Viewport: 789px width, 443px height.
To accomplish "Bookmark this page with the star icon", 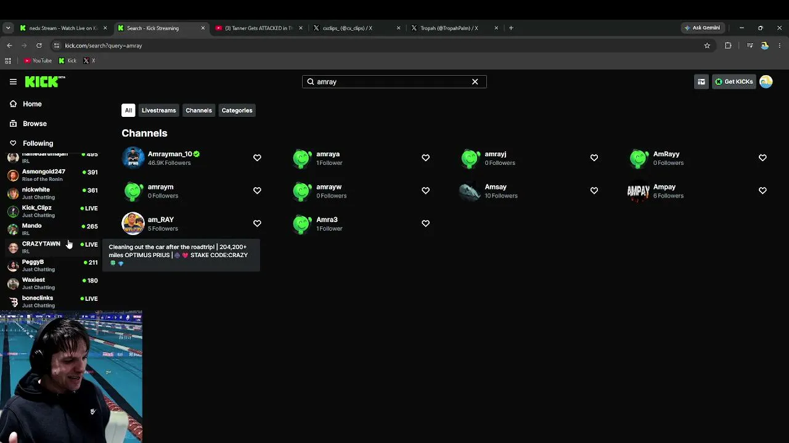I will pyautogui.click(x=707, y=46).
